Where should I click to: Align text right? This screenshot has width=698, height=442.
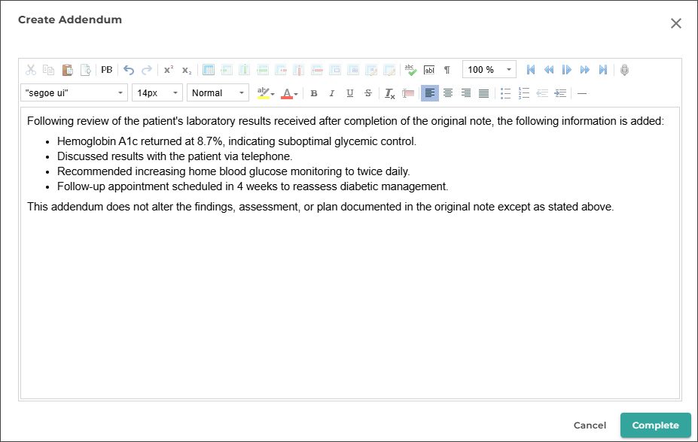pyautogui.click(x=465, y=93)
